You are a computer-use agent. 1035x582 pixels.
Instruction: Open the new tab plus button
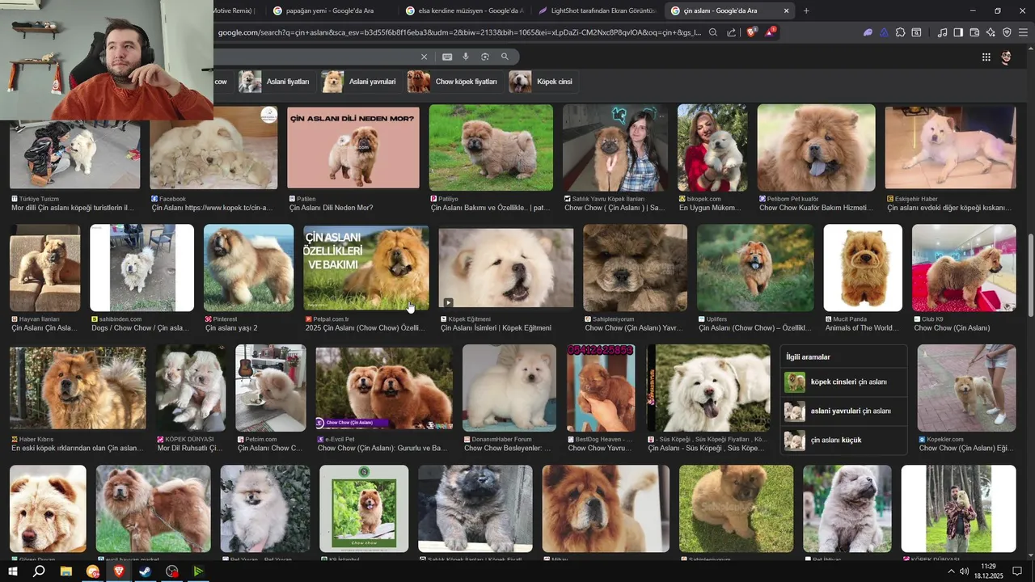click(806, 11)
